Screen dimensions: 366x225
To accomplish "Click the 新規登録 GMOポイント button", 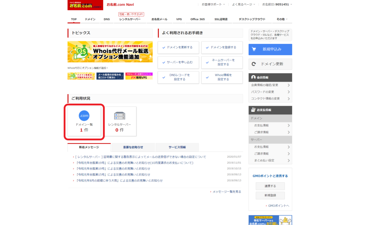I will pyautogui.click(x=270, y=195).
